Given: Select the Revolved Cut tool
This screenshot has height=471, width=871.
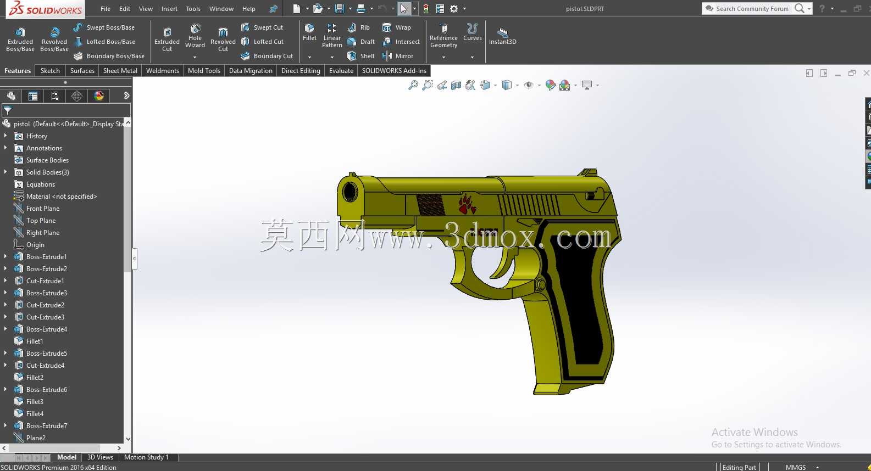Looking at the screenshot, I should pos(223,39).
